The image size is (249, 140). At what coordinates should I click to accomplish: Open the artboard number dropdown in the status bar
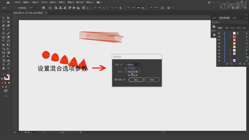[x=38, y=133]
